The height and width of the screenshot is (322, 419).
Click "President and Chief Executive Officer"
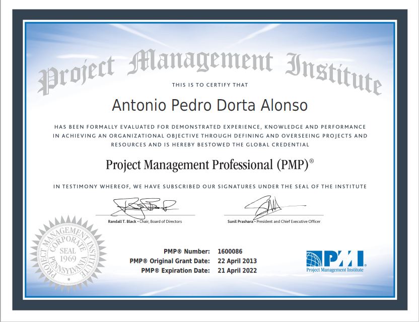click(289, 221)
